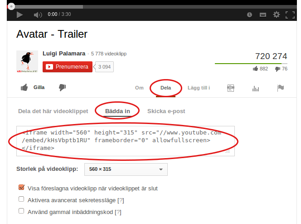This screenshot has width=301, height=224.
Task: Open the video transcript icon
Action: (x=231, y=88)
